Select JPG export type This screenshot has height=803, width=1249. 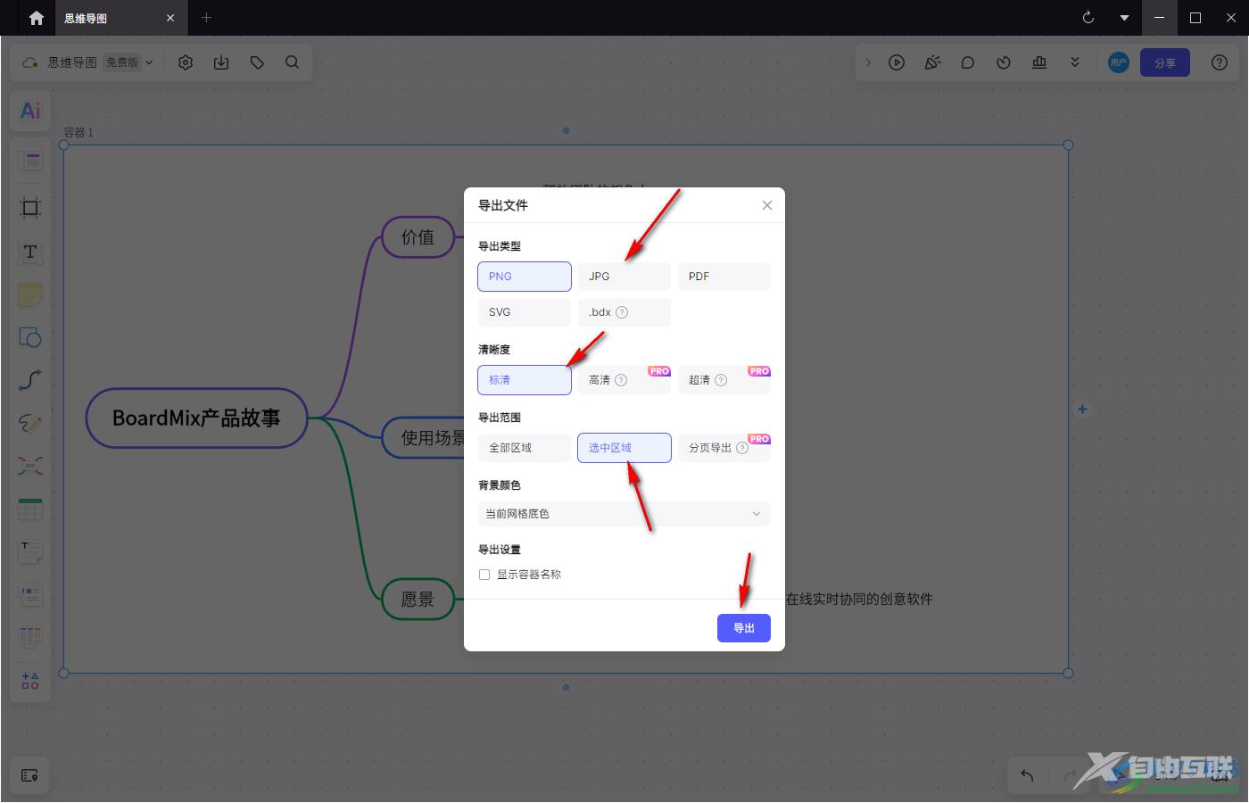pos(624,277)
